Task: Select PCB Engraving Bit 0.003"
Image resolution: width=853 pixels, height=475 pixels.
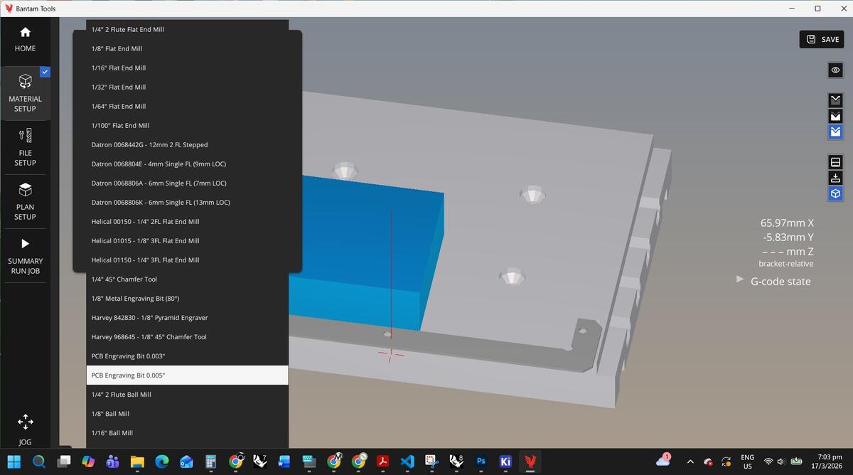Action: pos(188,356)
